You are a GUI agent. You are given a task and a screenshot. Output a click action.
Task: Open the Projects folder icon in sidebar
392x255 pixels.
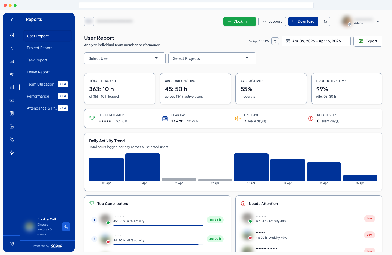tap(11, 61)
